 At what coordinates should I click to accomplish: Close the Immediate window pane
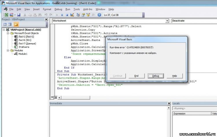coord(168,103)
